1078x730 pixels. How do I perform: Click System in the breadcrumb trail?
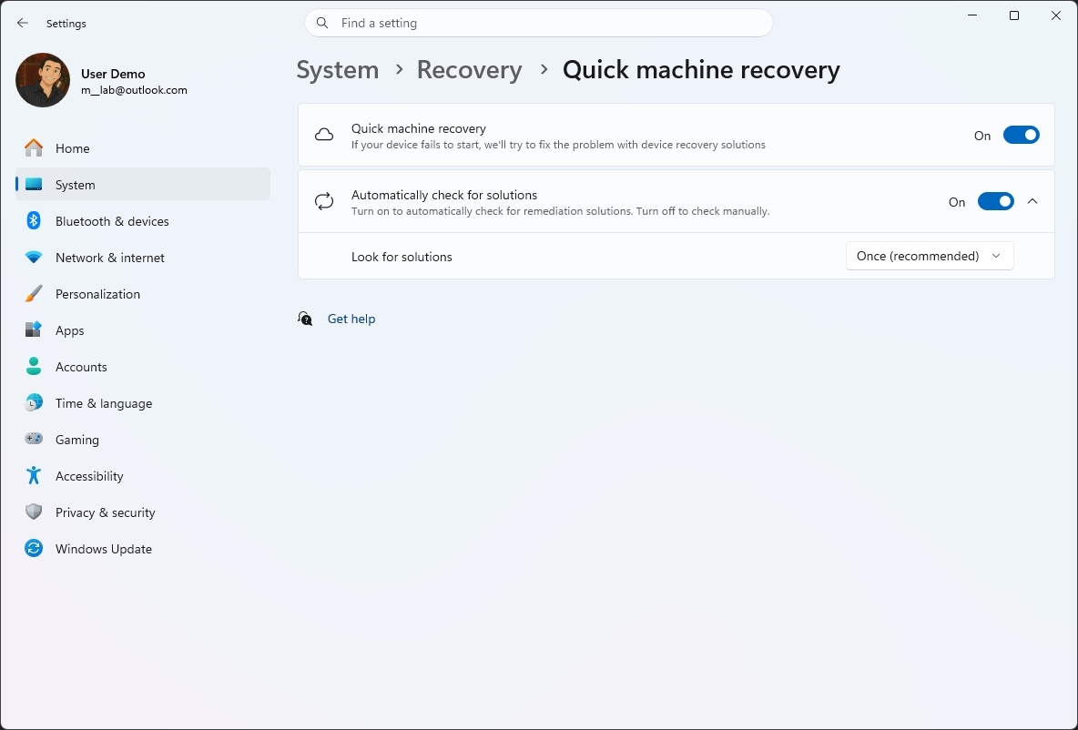pos(337,69)
